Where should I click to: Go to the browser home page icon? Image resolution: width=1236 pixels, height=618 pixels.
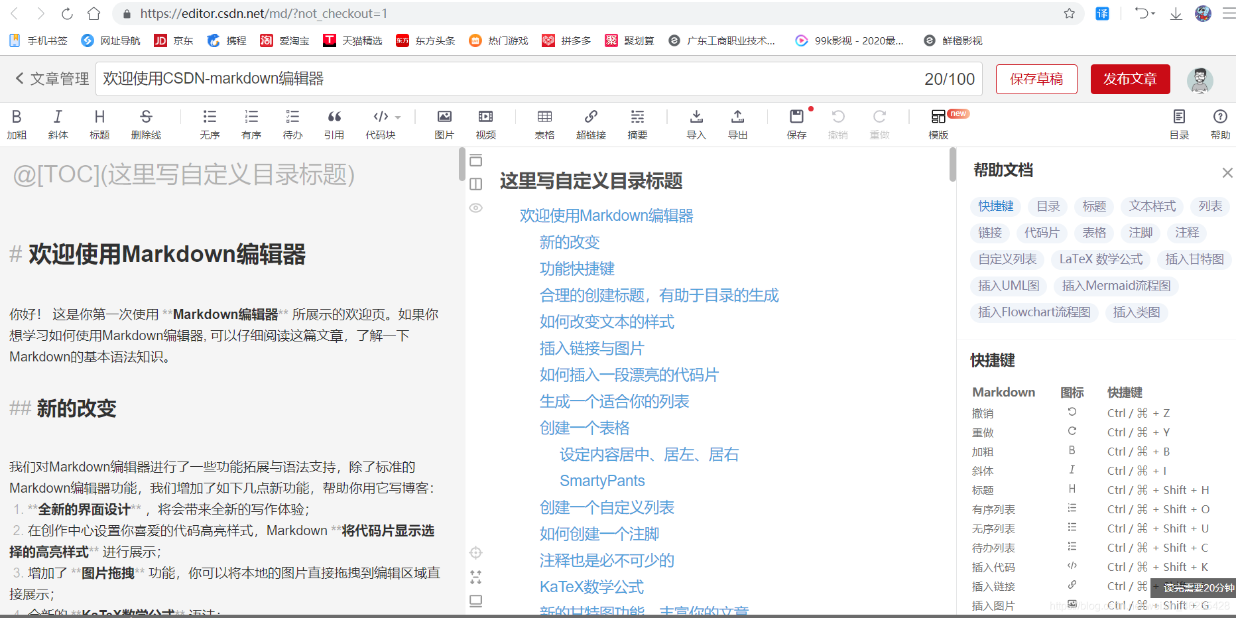click(x=94, y=13)
